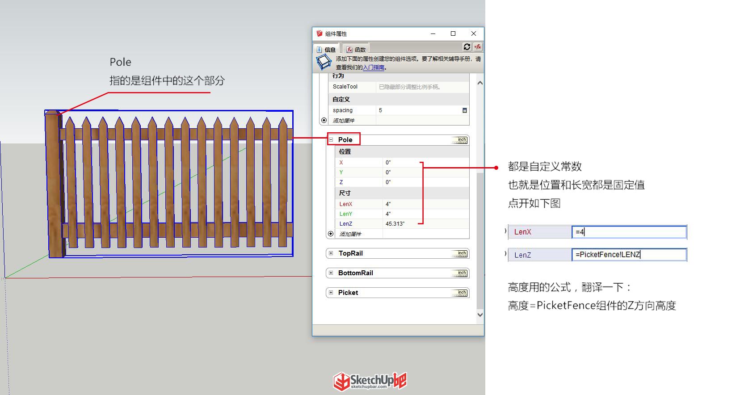Click the Pole X position value
The width and height of the screenshot is (740, 395).
coord(425,163)
